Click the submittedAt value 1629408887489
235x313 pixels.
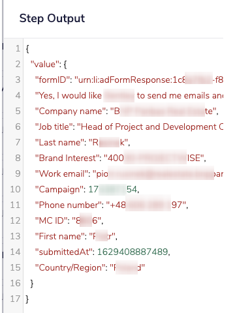pos(133,252)
